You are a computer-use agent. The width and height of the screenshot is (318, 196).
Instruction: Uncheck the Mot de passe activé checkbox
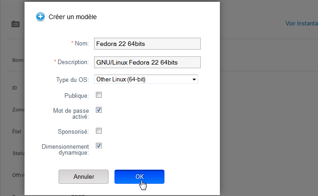(x=99, y=110)
